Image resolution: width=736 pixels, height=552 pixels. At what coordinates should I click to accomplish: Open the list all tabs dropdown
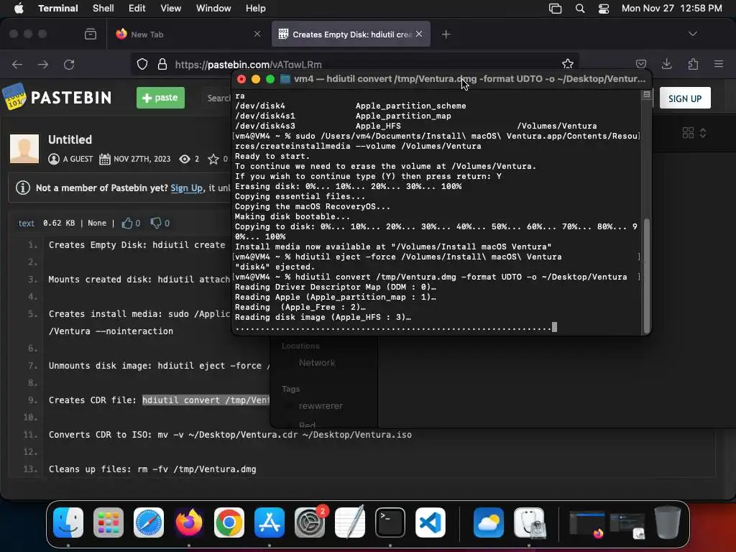[692, 34]
